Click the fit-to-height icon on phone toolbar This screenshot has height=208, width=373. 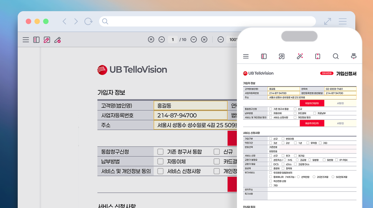tap(317, 56)
